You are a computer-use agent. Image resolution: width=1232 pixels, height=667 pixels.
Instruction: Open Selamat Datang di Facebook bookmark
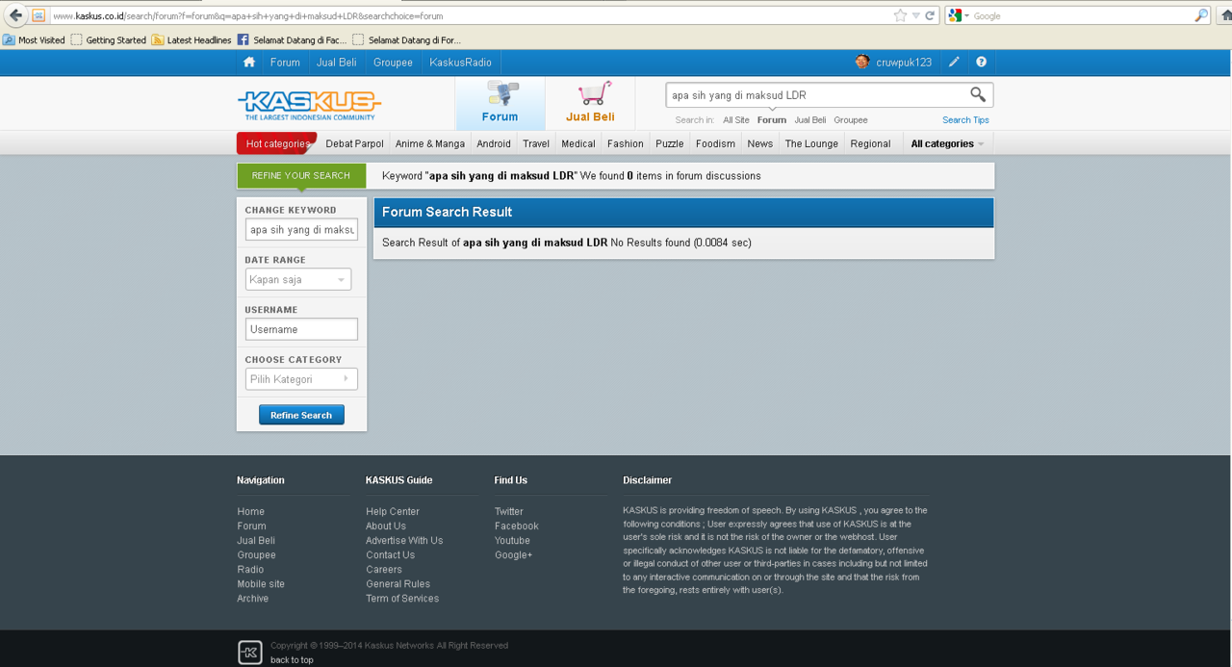point(292,39)
